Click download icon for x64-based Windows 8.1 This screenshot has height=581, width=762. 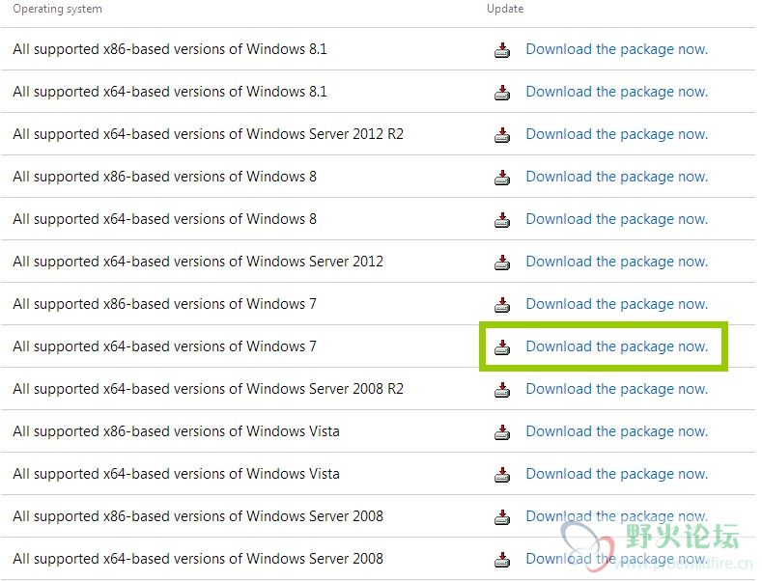coord(502,92)
